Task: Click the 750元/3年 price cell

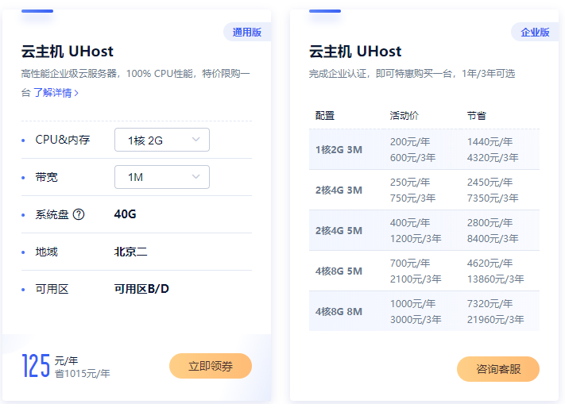Action: 413,198
